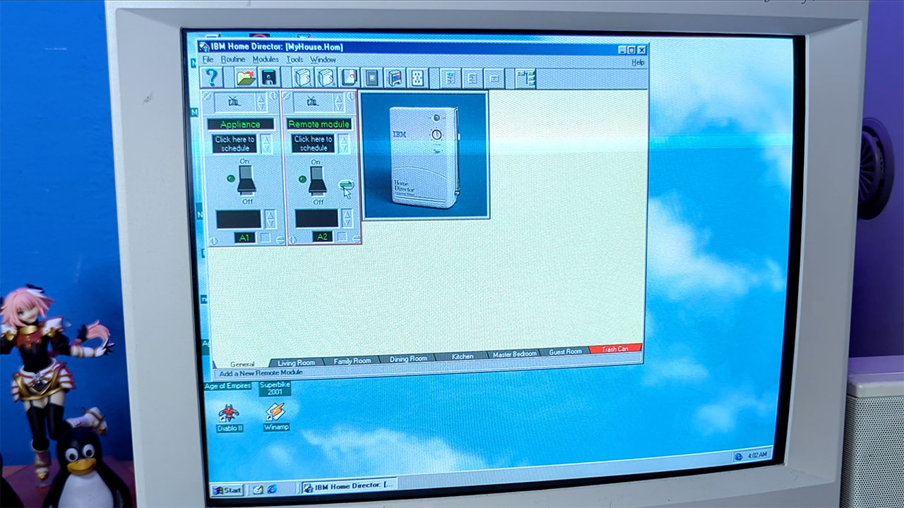Click the wall outlet module toolbar icon
The width and height of the screenshot is (904, 508).
click(x=417, y=78)
